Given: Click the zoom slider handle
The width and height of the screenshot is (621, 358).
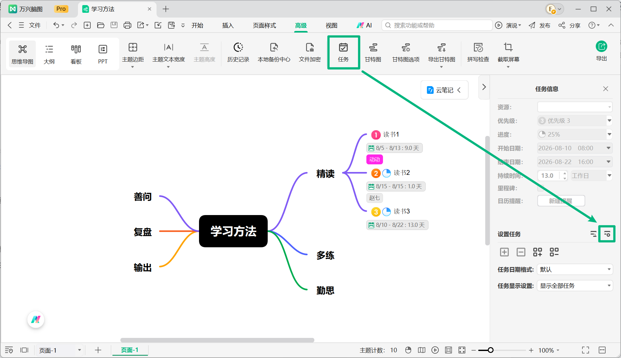Looking at the screenshot, I should (x=491, y=350).
